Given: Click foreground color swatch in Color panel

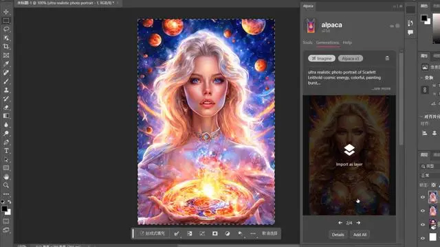Looking at the screenshot, I should coord(424,19).
